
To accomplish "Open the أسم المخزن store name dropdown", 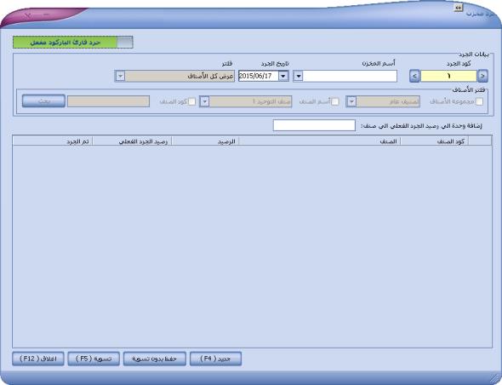I will (x=298, y=77).
